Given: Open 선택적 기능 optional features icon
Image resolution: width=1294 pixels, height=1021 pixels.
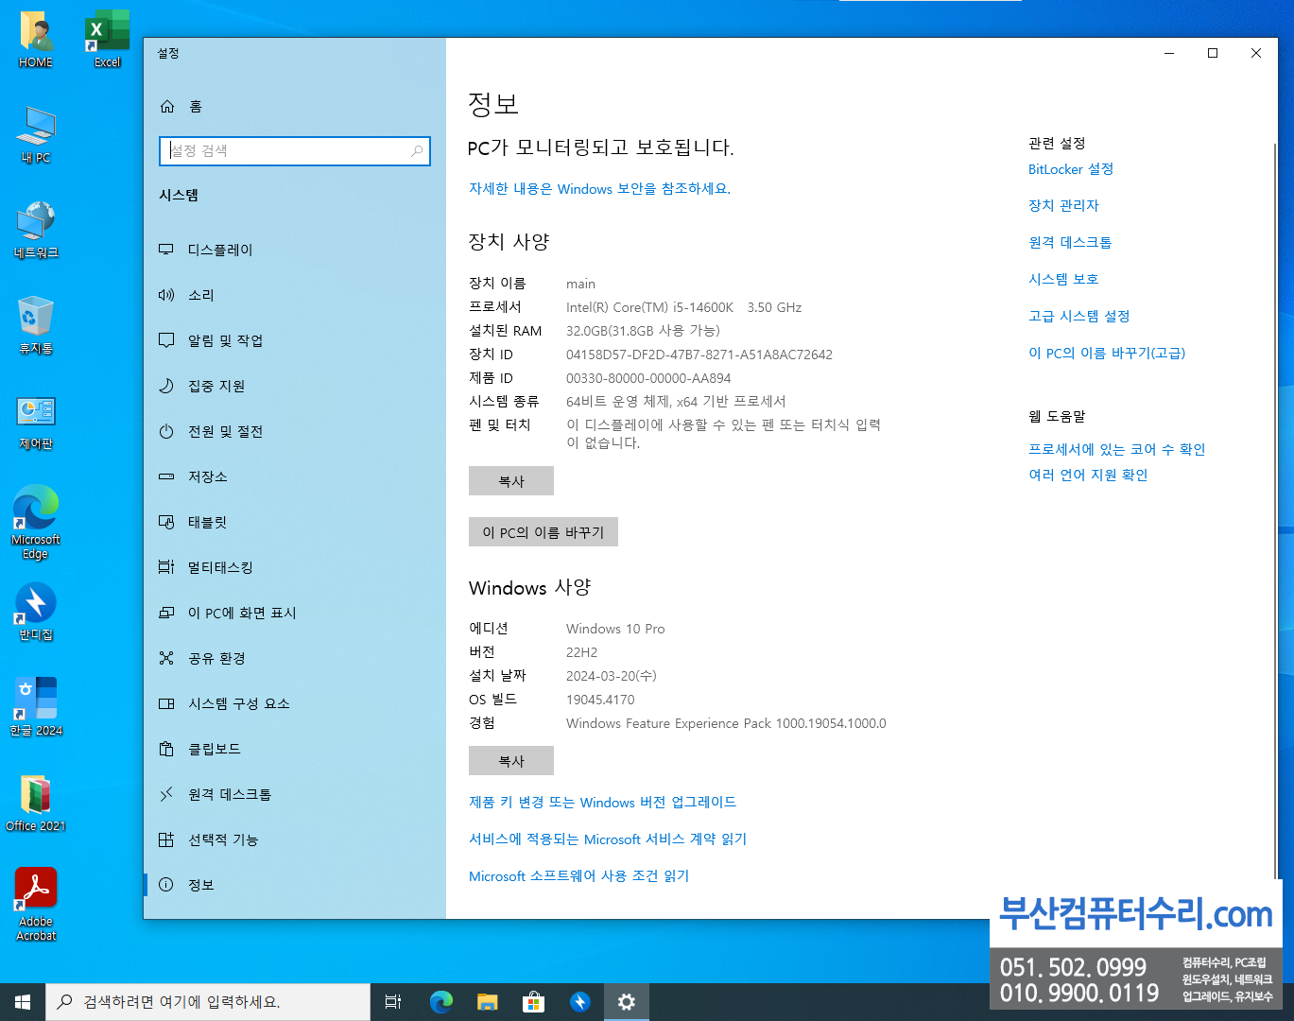Looking at the screenshot, I should [166, 839].
